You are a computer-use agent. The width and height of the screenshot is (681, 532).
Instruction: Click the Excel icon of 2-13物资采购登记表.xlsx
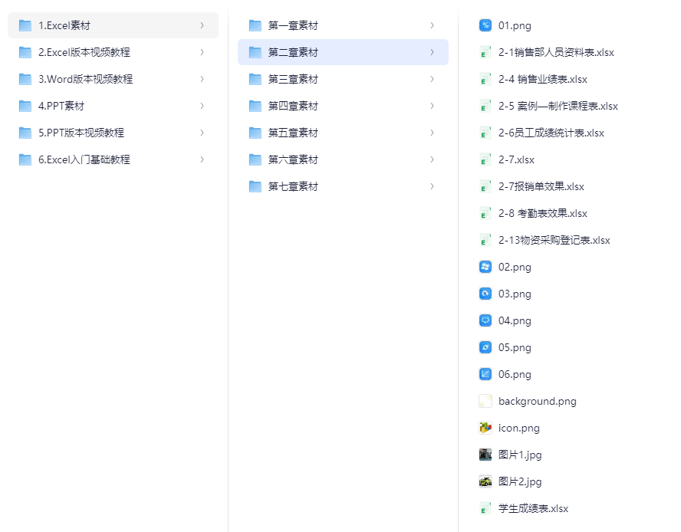[x=485, y=240]
